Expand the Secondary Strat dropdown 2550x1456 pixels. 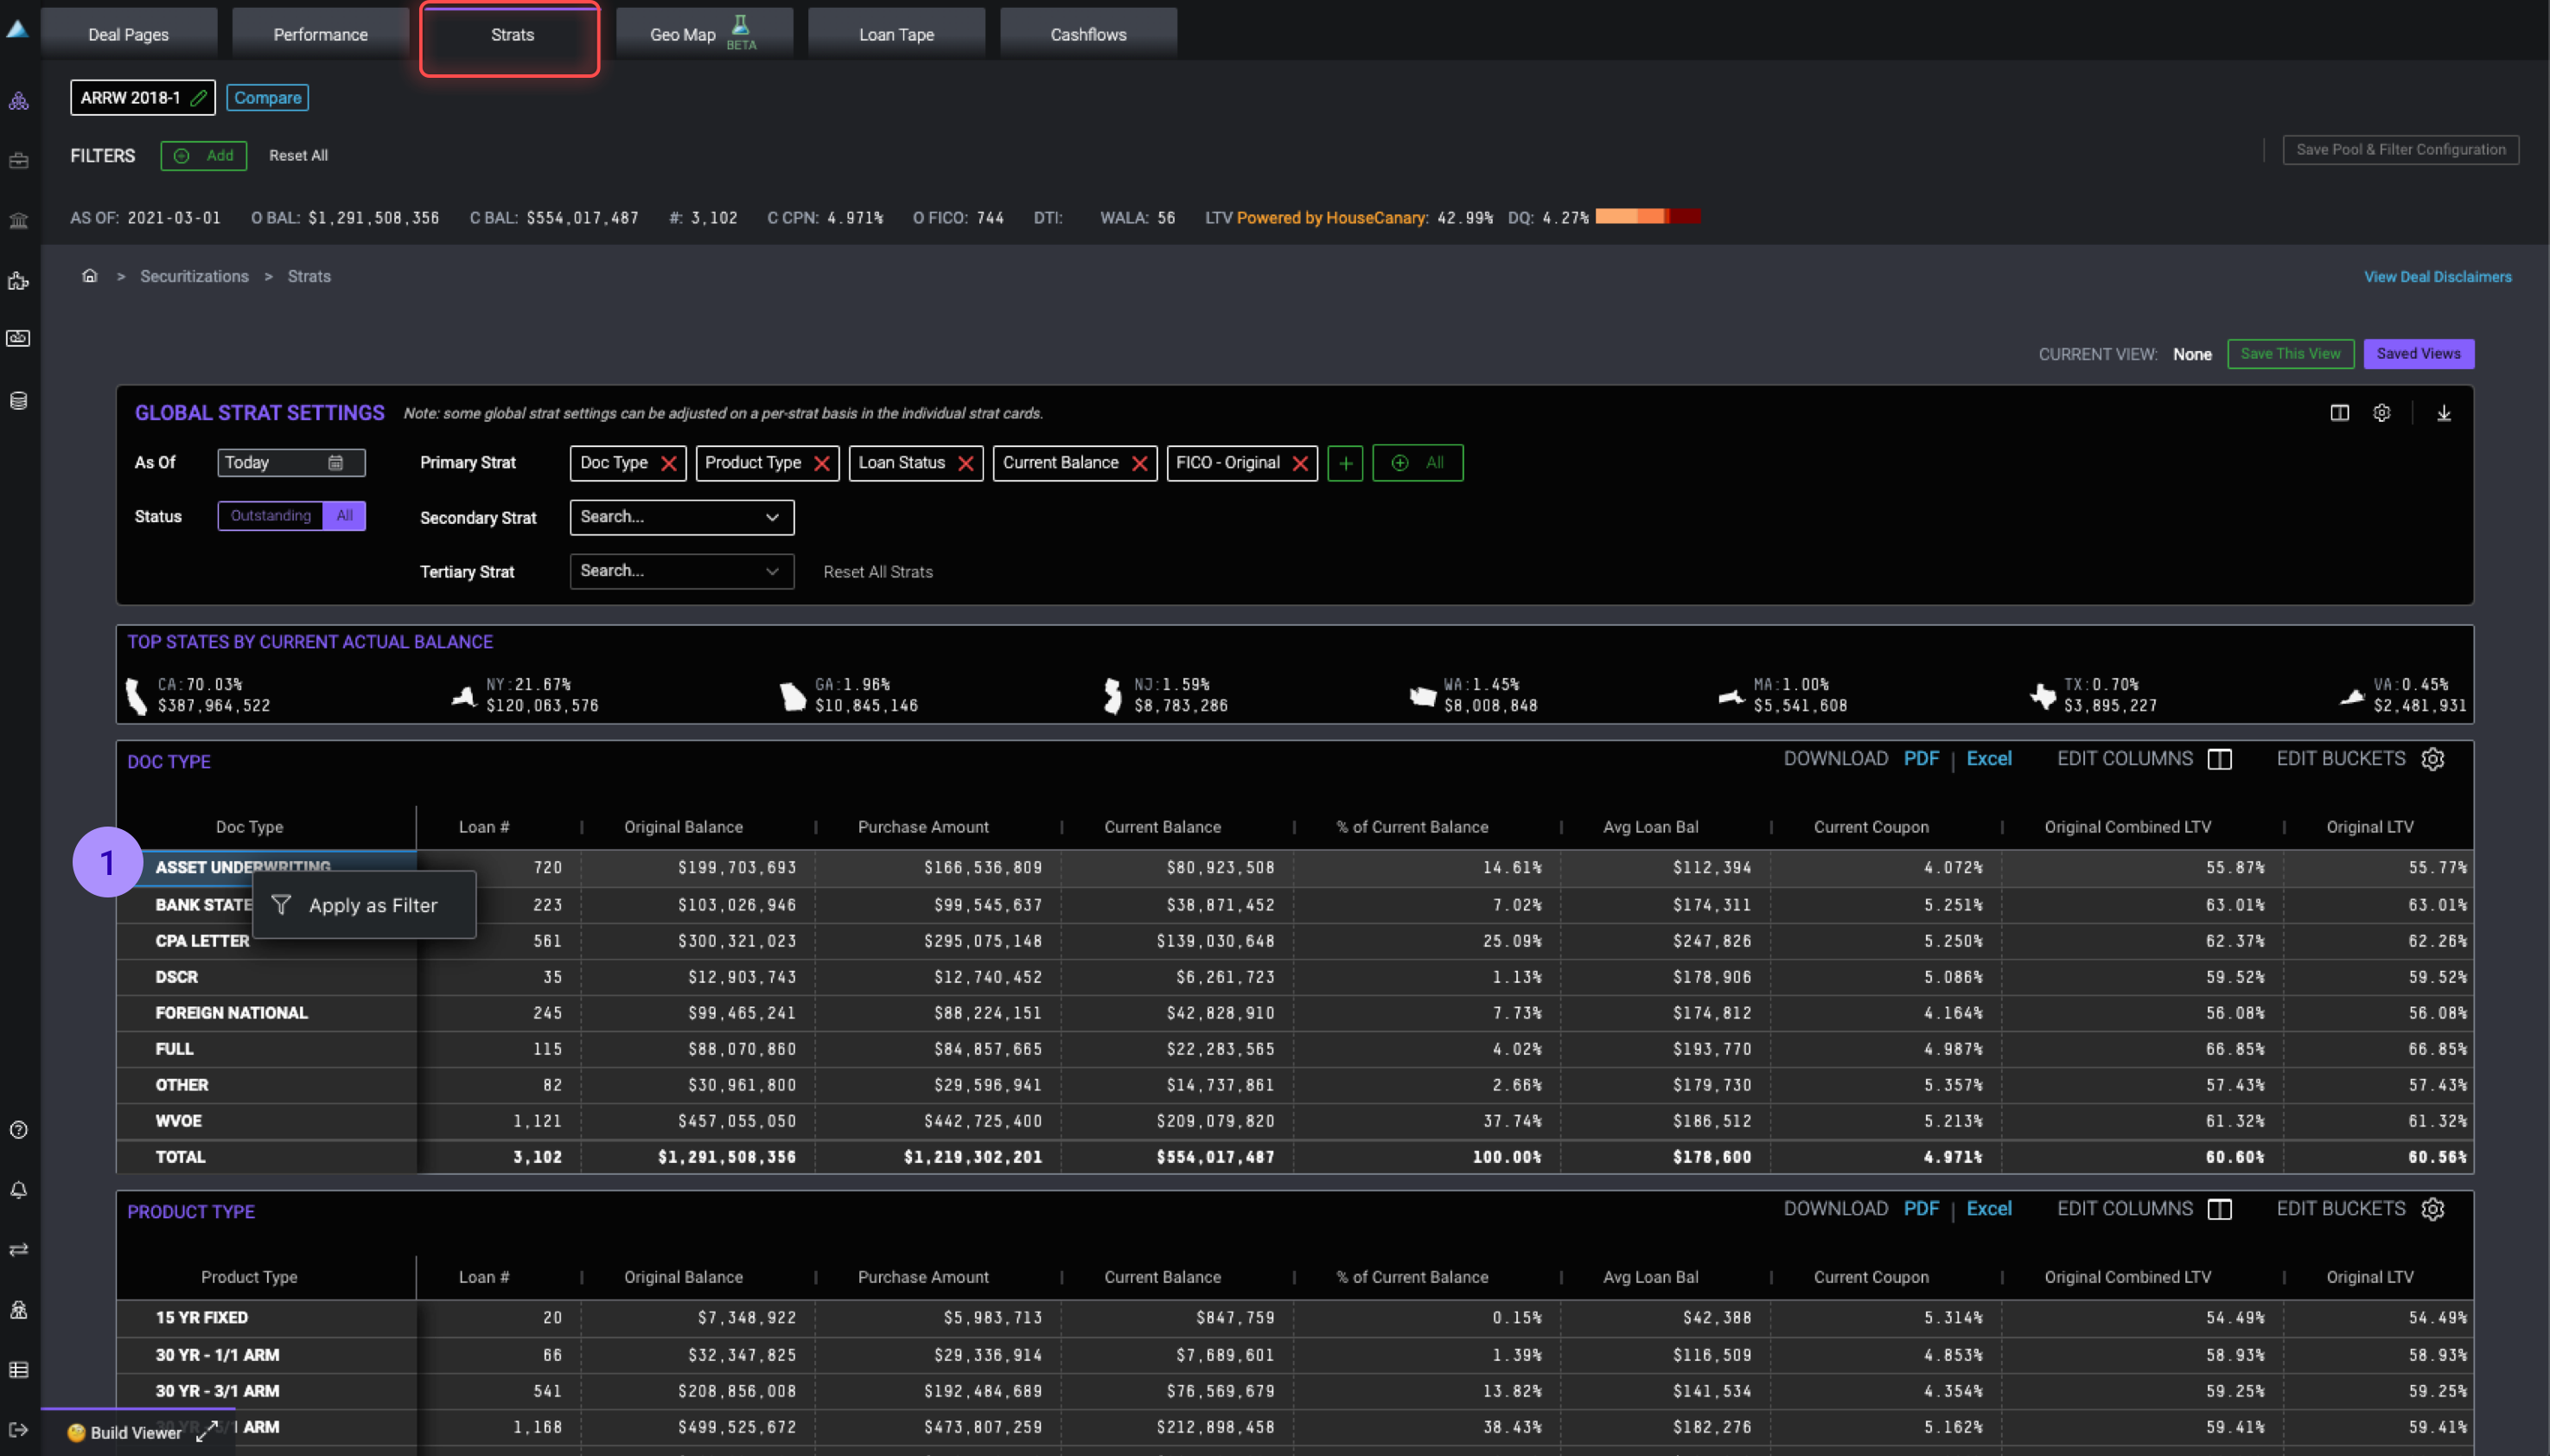pos(772,517)
